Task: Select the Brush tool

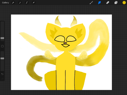Action: click(91, 3)
